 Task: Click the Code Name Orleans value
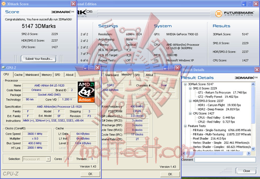pos(36,90)
